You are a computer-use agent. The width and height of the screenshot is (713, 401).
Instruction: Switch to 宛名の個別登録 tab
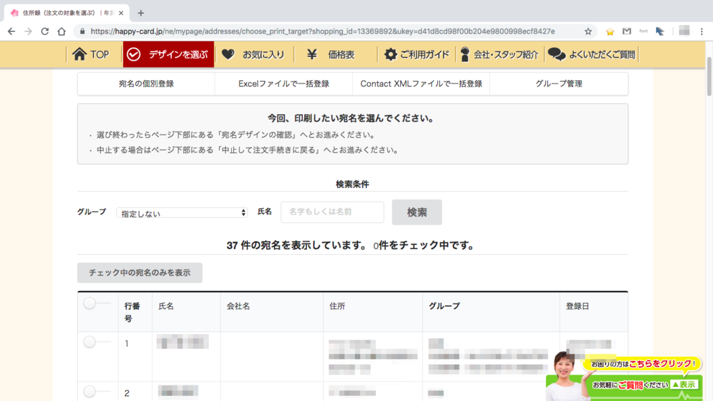pos(146,84)
